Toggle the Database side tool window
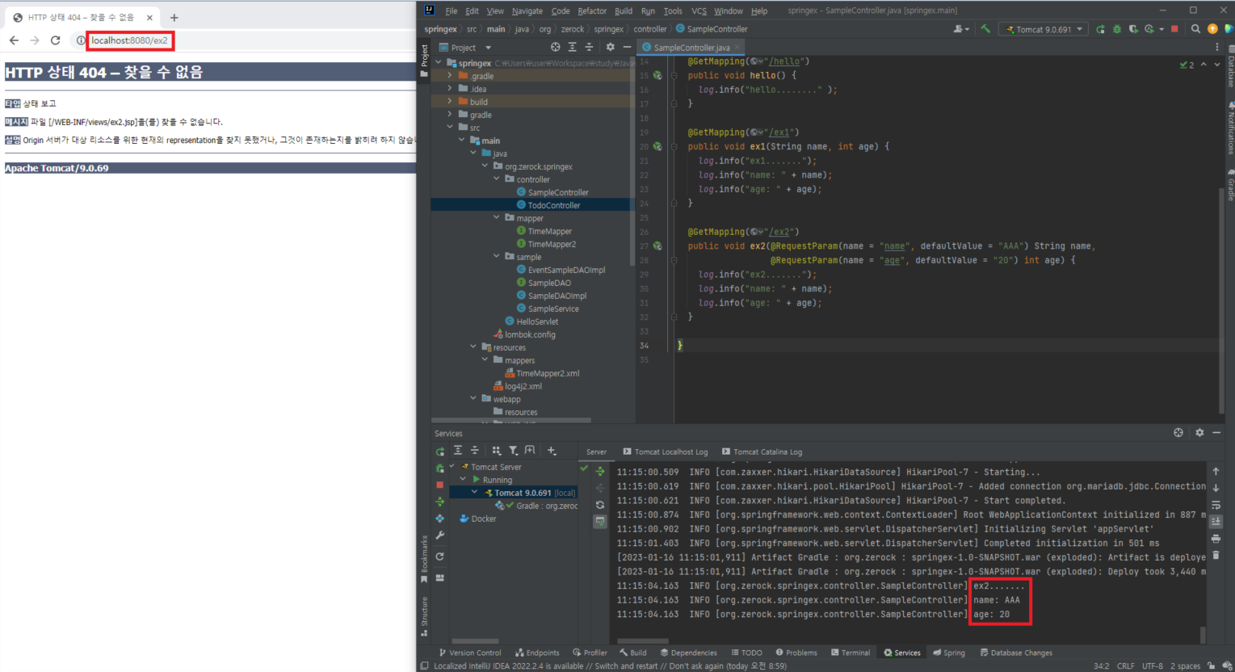1235x672 pixels. (x=1229, y=68)
